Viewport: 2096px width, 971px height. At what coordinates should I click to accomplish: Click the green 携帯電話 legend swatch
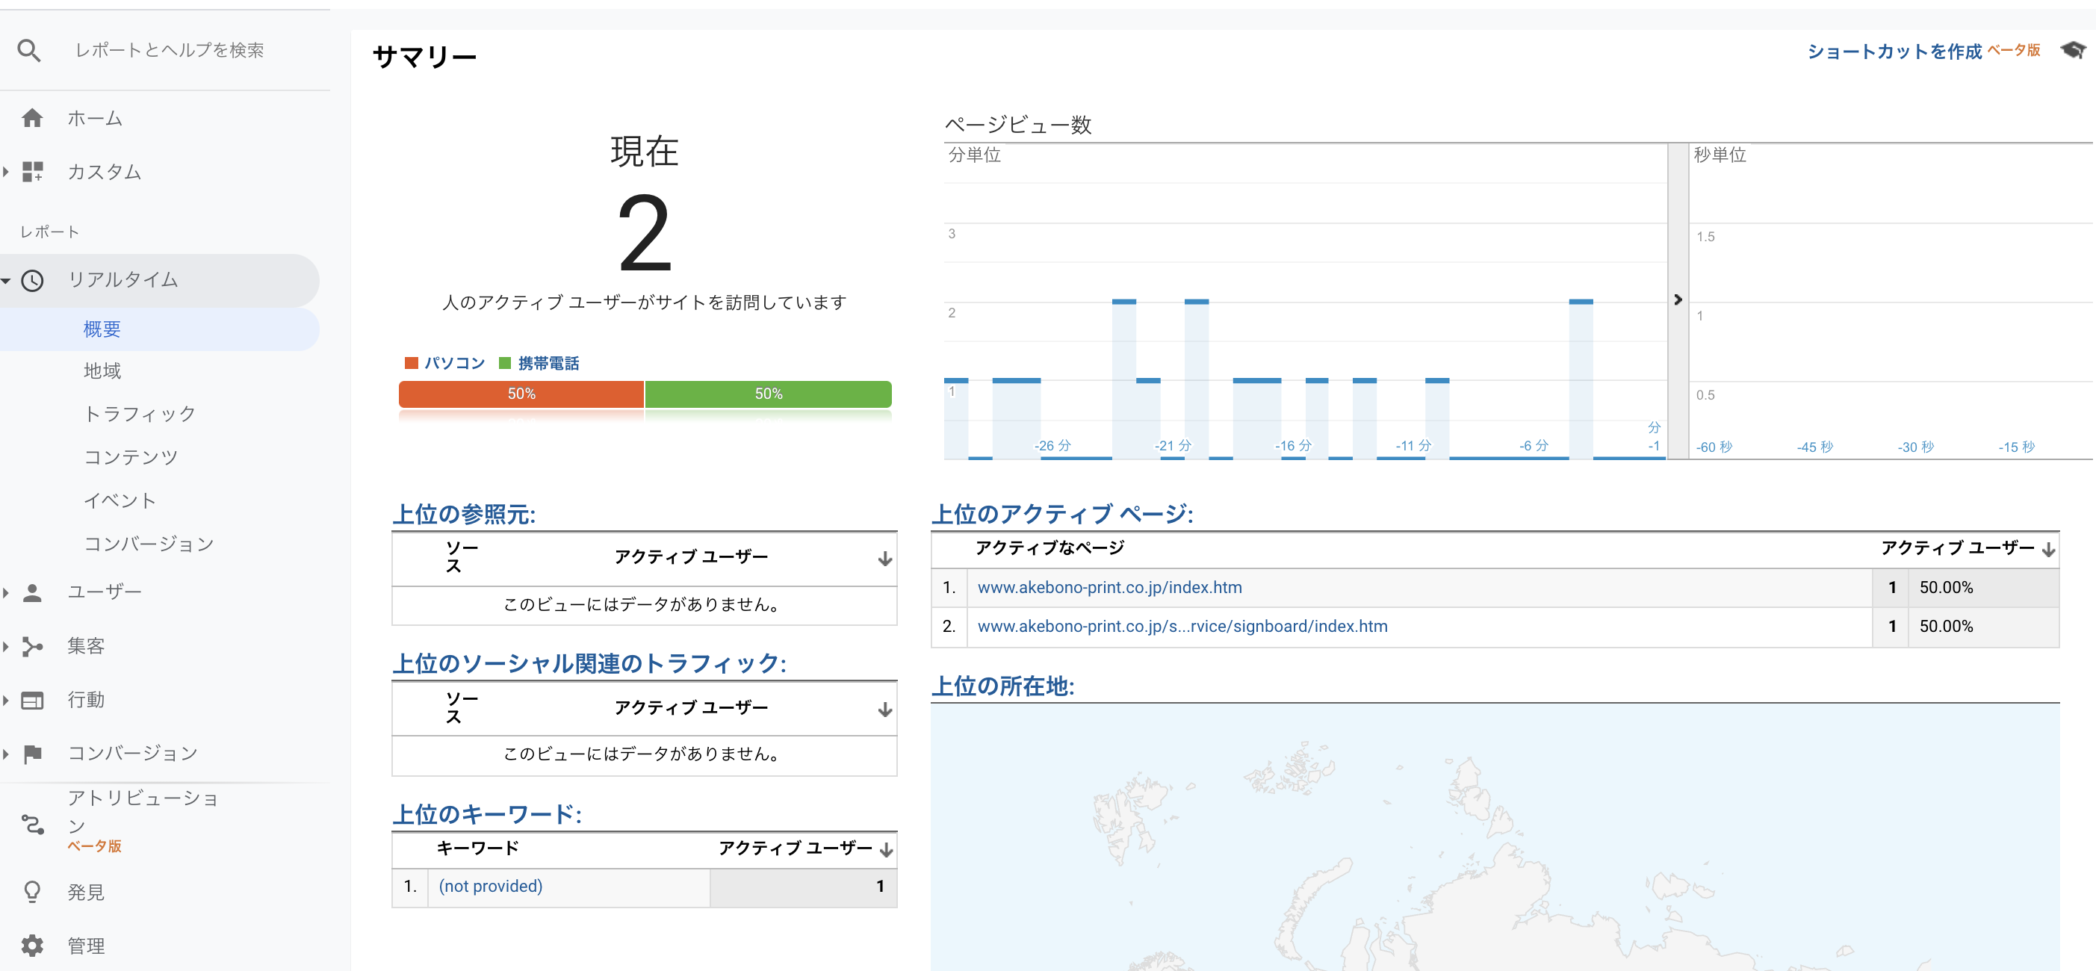[x=504, y=363]
